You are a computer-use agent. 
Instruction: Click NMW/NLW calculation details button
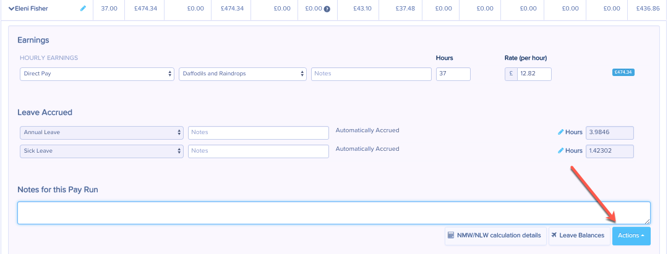(495, 235)
